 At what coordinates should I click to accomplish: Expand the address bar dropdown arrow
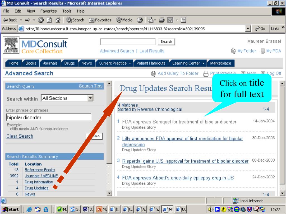(248, 29)
